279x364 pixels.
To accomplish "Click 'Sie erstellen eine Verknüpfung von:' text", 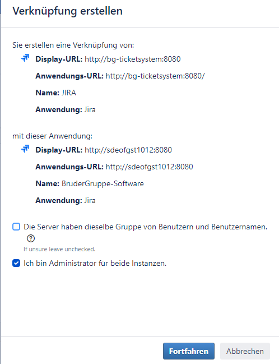I will 73,45.
